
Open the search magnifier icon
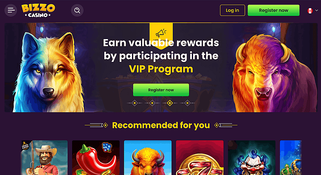tap(77, 10)
